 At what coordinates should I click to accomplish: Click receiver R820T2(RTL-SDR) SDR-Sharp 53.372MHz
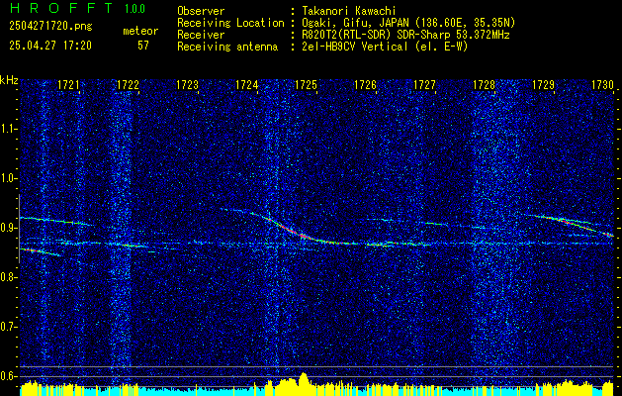click(x=405, y=35)
